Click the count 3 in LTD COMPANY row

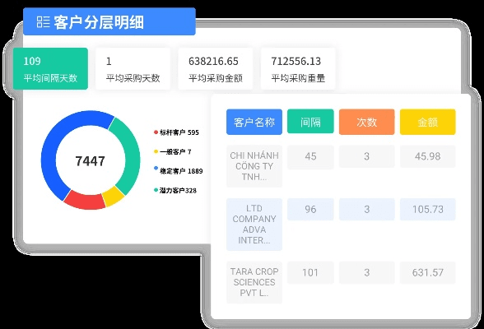(x=367, y=210)
